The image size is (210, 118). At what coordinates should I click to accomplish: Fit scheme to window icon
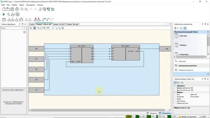(x=41, y=28)
